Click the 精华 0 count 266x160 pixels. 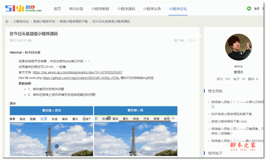click(257, 79)
